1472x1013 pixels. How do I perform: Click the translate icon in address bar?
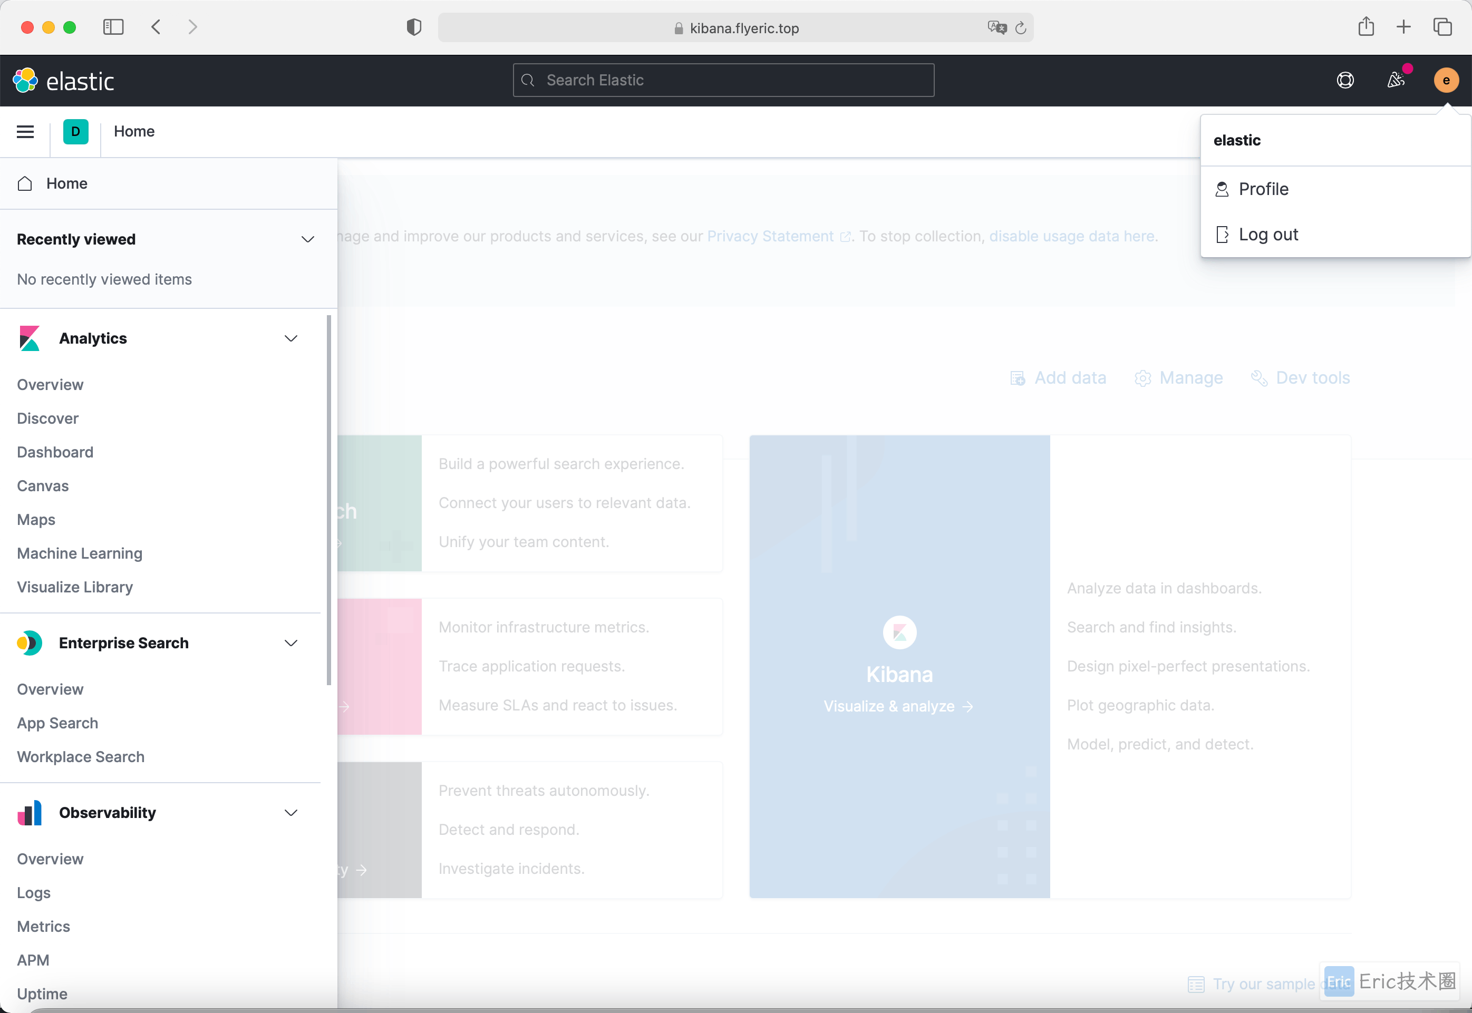point(996,27)
